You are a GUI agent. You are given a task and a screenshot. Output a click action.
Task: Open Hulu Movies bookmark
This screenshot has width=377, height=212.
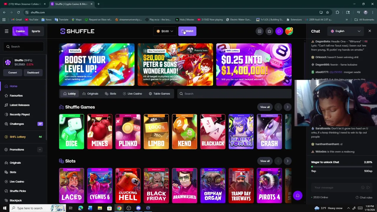[185, 19]
